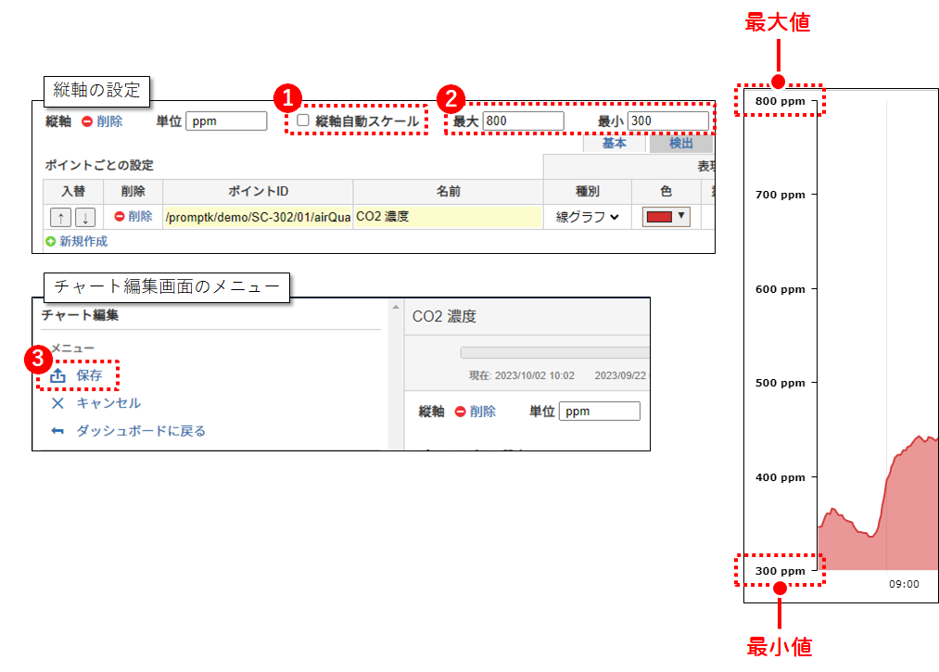Click the save upload icon

57,375
